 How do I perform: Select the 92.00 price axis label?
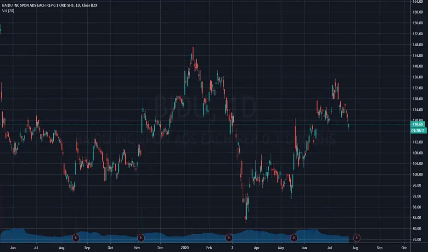pyautogui.click(x=417, y=196)
